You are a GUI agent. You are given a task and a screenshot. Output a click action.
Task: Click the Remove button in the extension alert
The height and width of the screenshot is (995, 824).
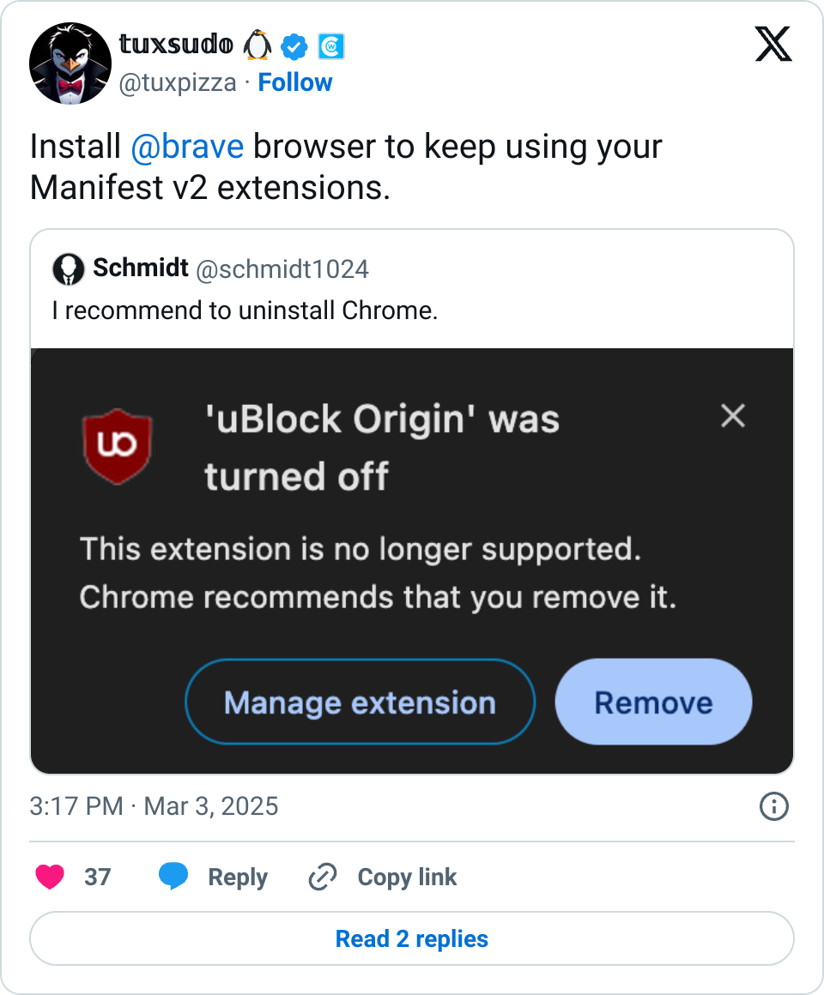tap(653, 702)
